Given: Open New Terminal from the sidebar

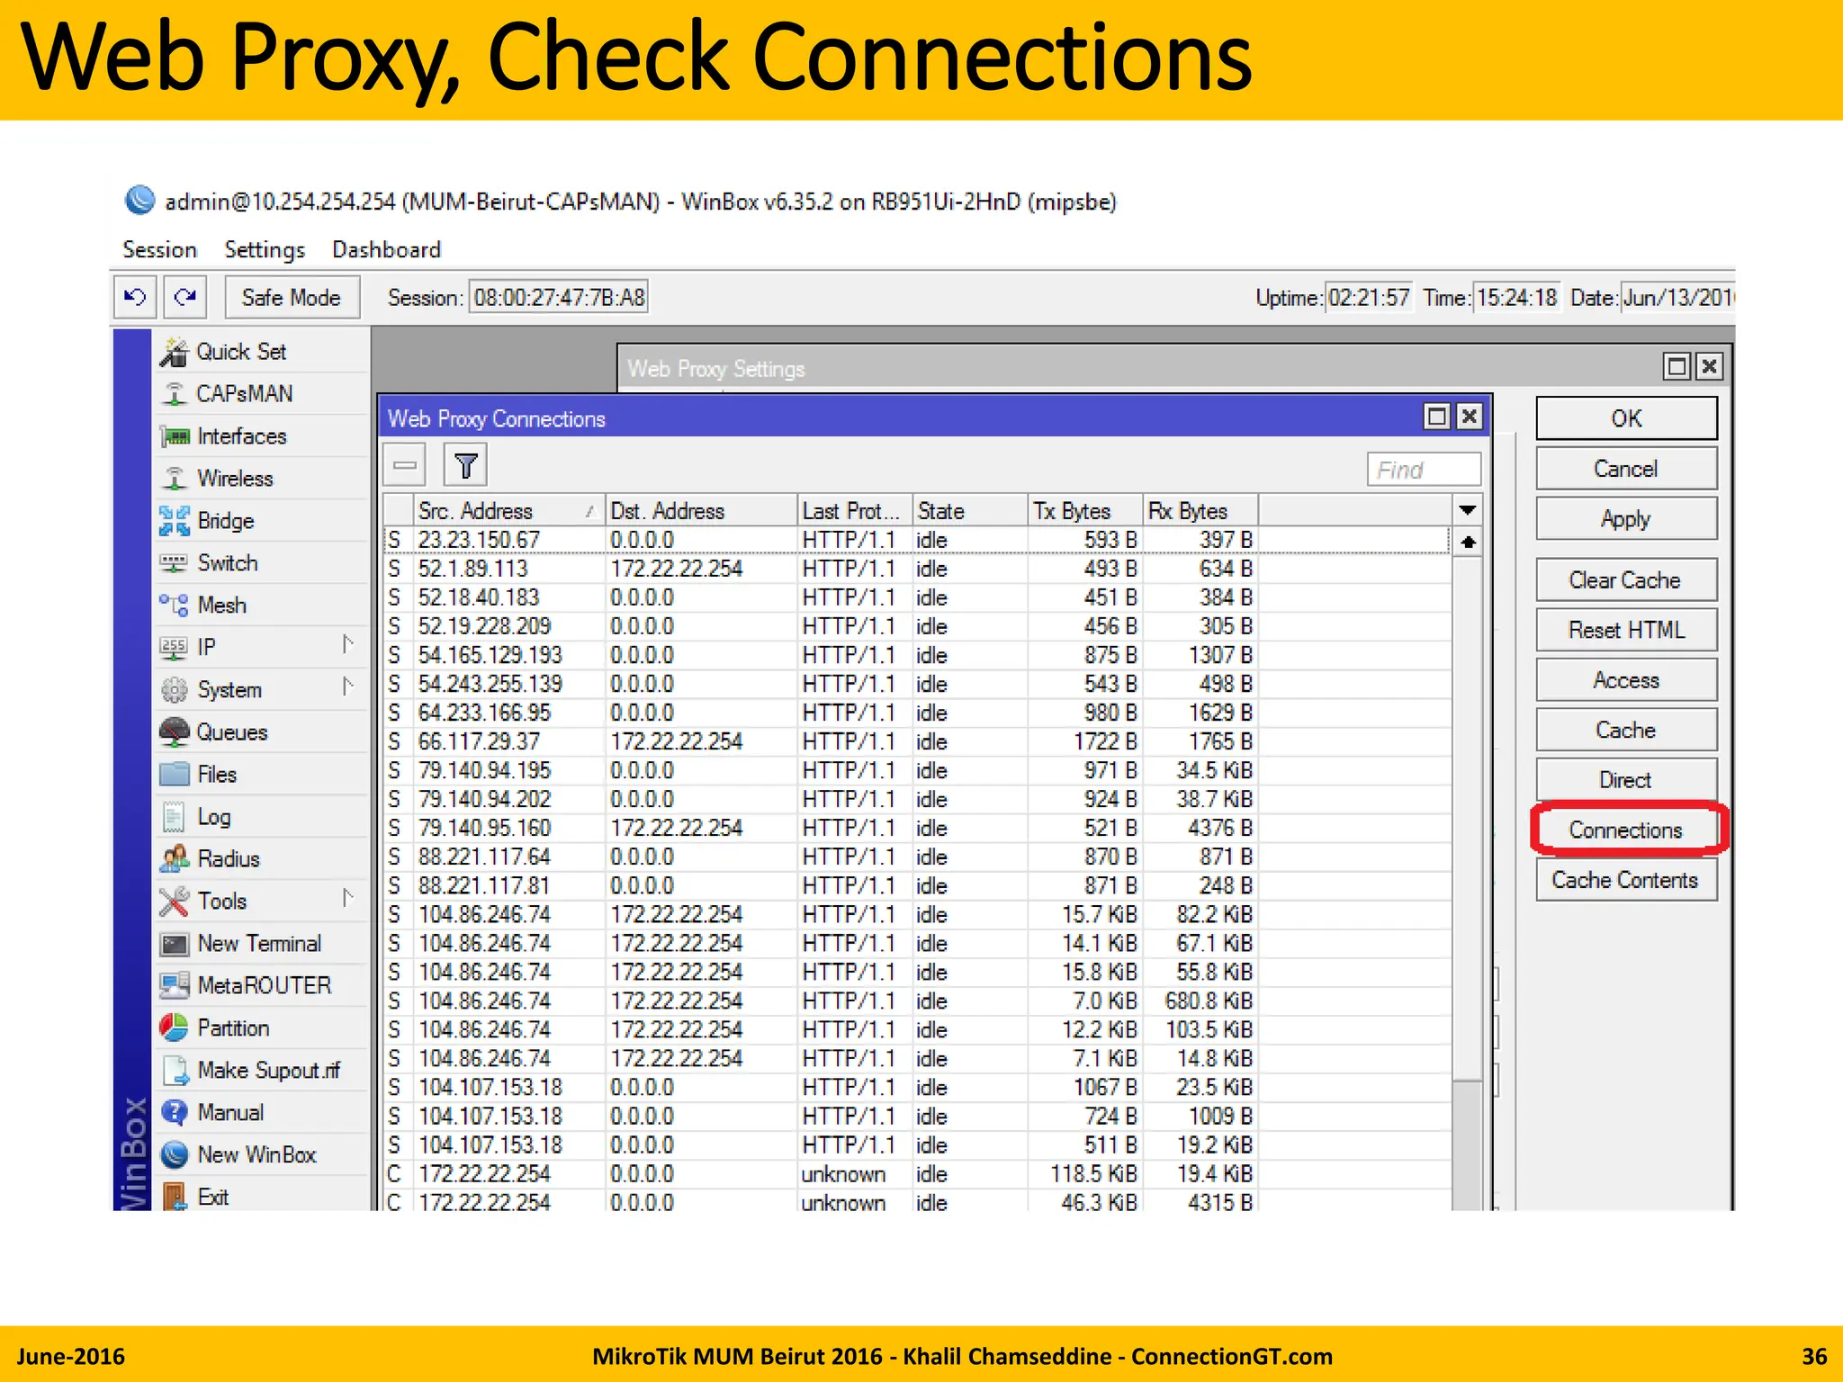Looking at the screenshot, I should point(258,944).
